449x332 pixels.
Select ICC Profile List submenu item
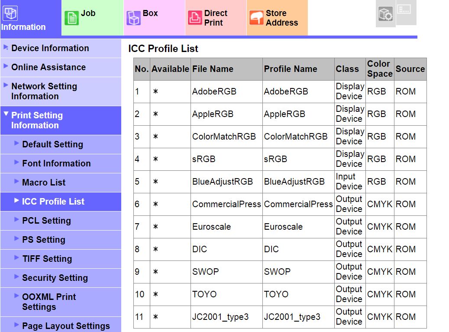pyautogui.click(x=61, y=202)
